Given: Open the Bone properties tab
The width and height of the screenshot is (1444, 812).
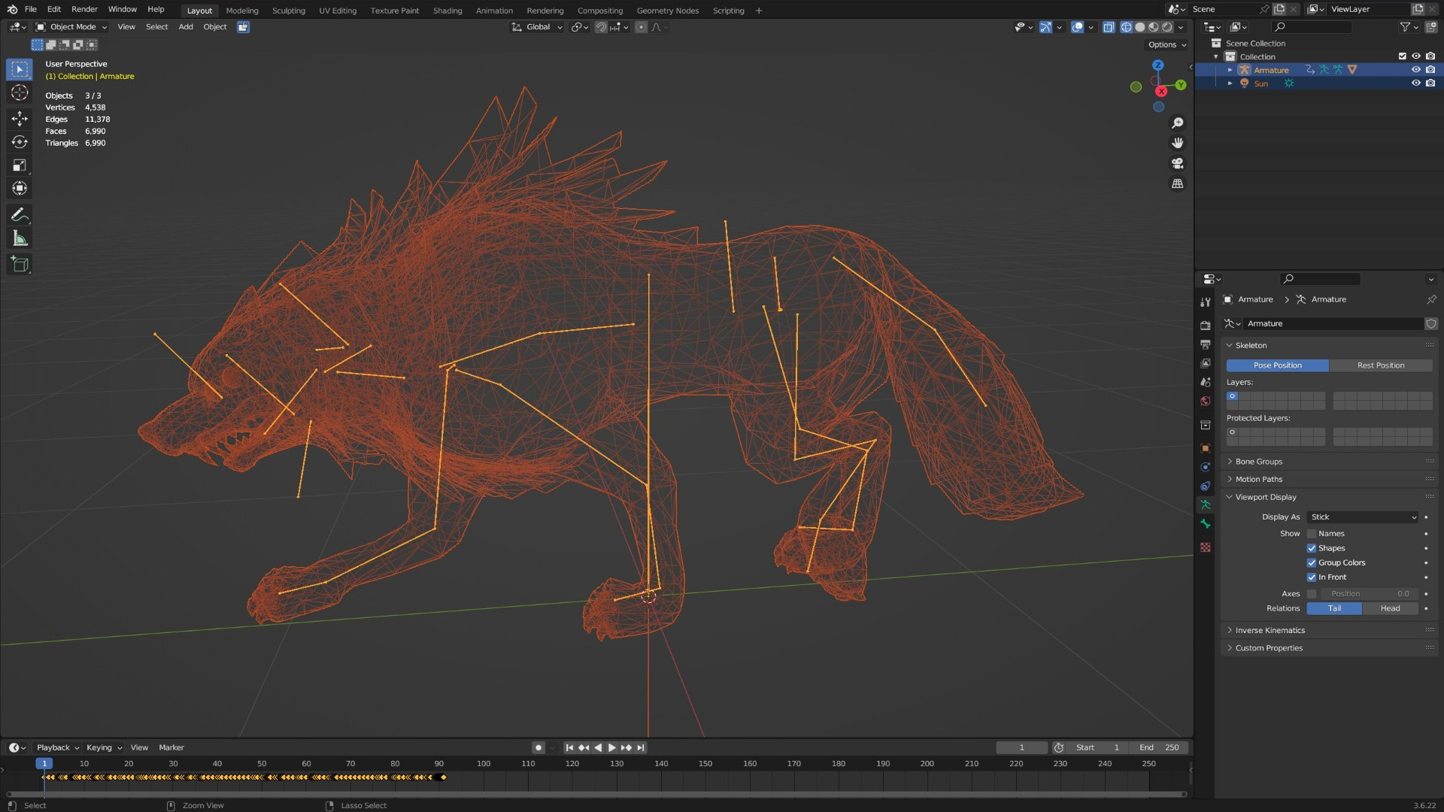Looking at the screenshot, I should point(1206,524).
